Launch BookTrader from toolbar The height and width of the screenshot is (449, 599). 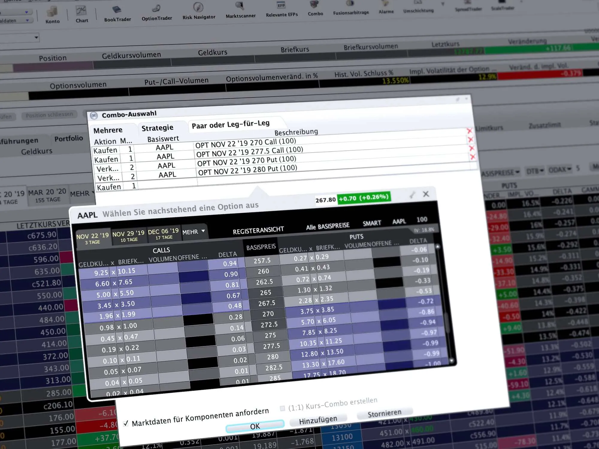point(117,14)
